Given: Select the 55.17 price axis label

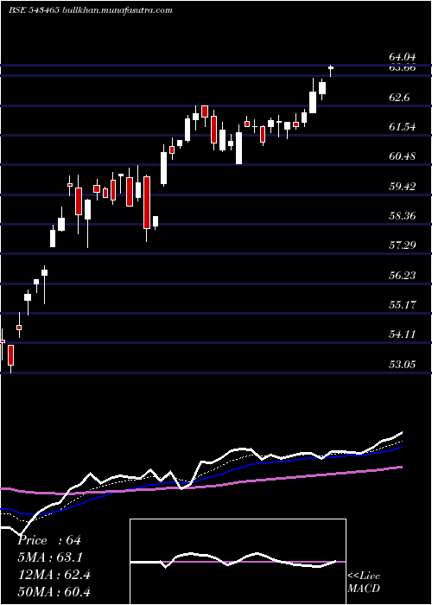Looking at the screenshot, I should pyautogui.click(x=403, y=305).
